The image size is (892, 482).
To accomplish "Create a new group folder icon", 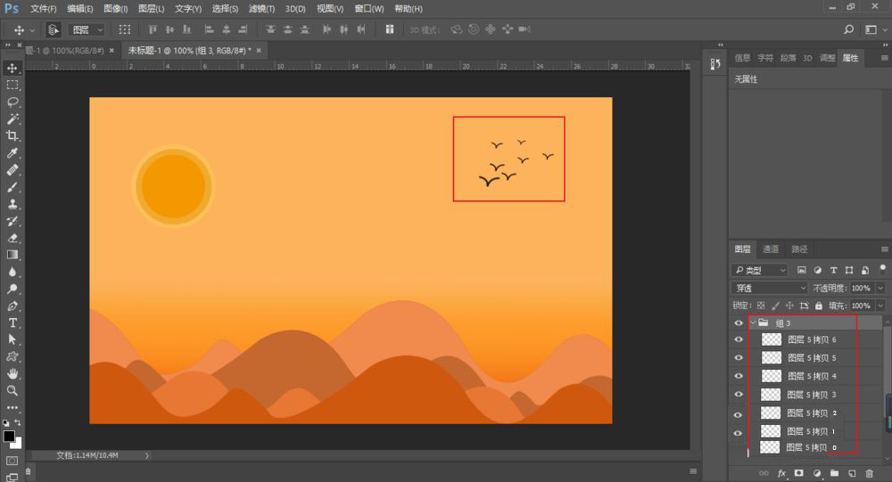I will coord(834,473).
